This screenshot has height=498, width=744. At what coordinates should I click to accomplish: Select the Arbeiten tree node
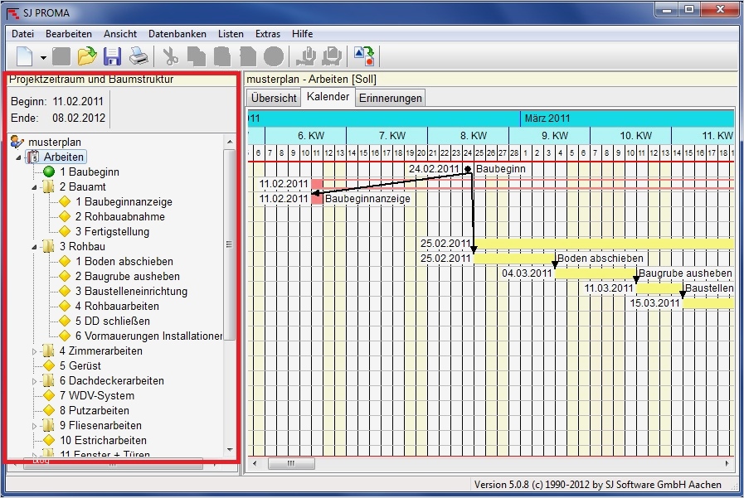tap(64, 157)
